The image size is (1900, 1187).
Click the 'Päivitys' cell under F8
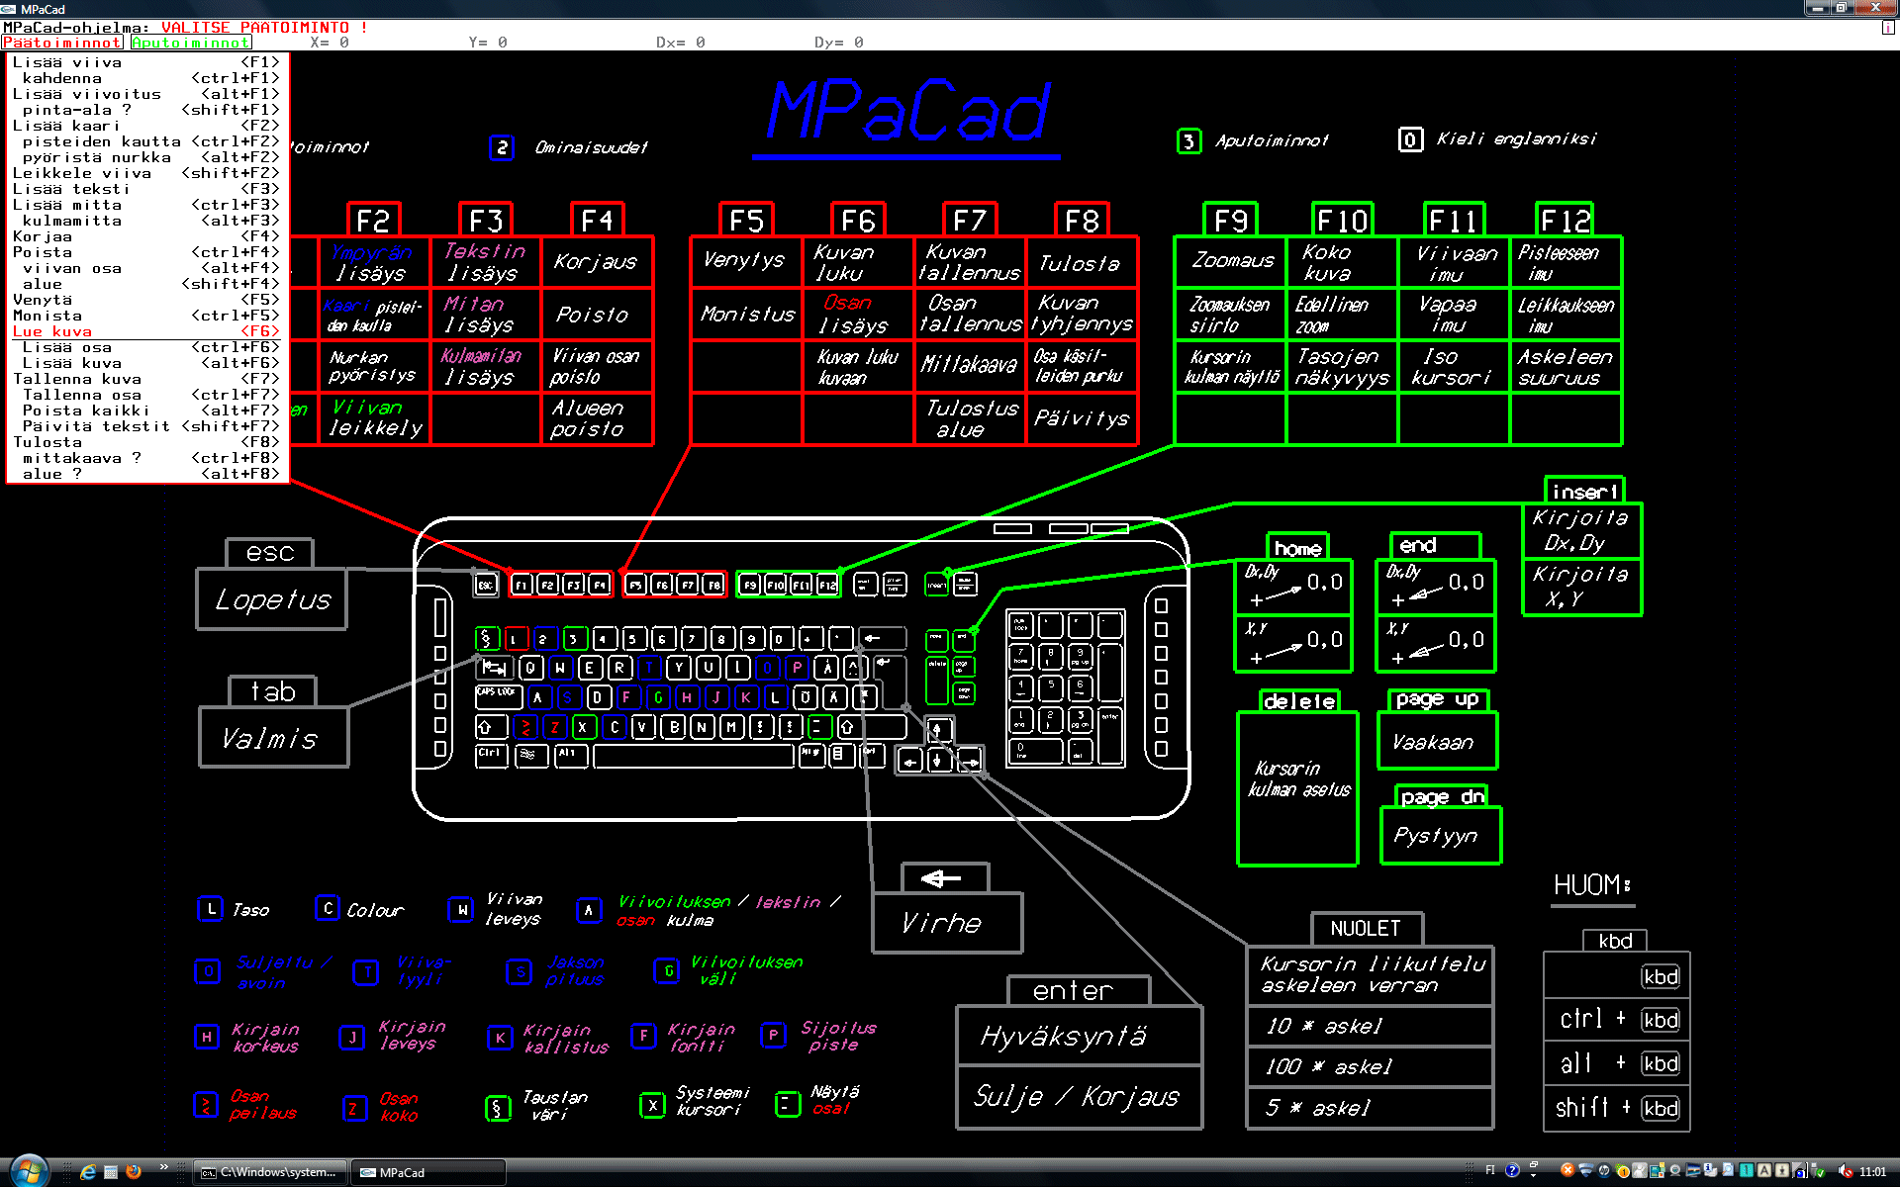coord(1082,418)
